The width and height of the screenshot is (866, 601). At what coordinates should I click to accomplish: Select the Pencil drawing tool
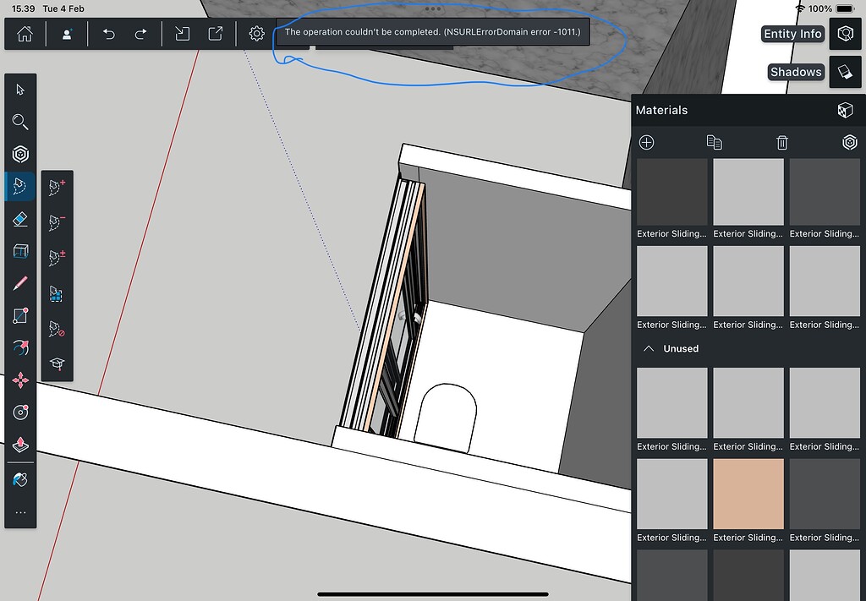[x=20, y=283]
